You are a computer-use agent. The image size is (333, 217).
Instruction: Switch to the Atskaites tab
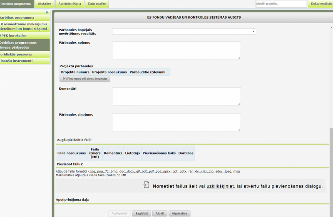[45, 4]
